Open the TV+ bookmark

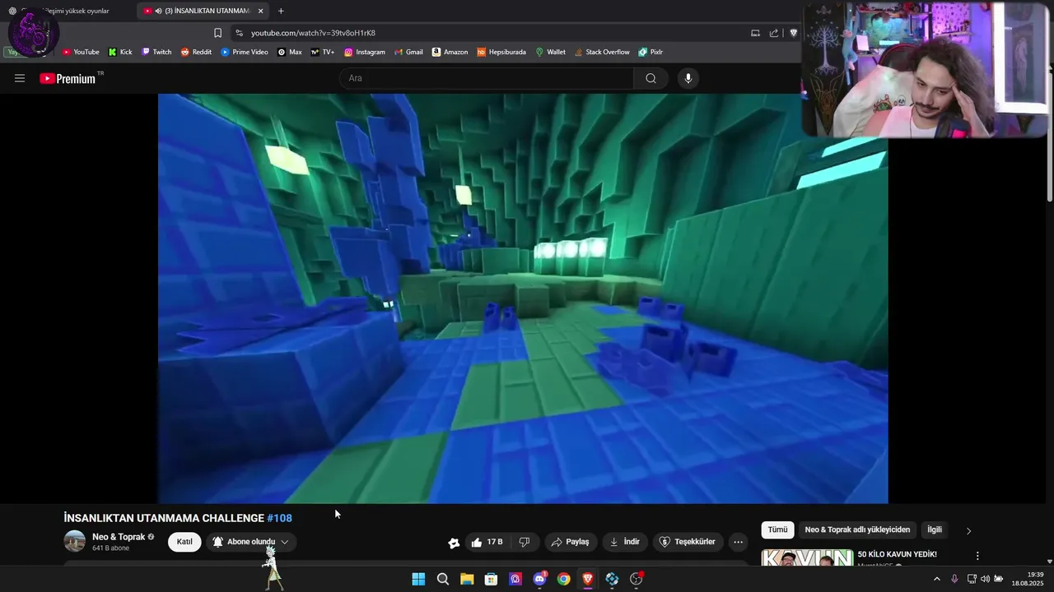[323, 52]
